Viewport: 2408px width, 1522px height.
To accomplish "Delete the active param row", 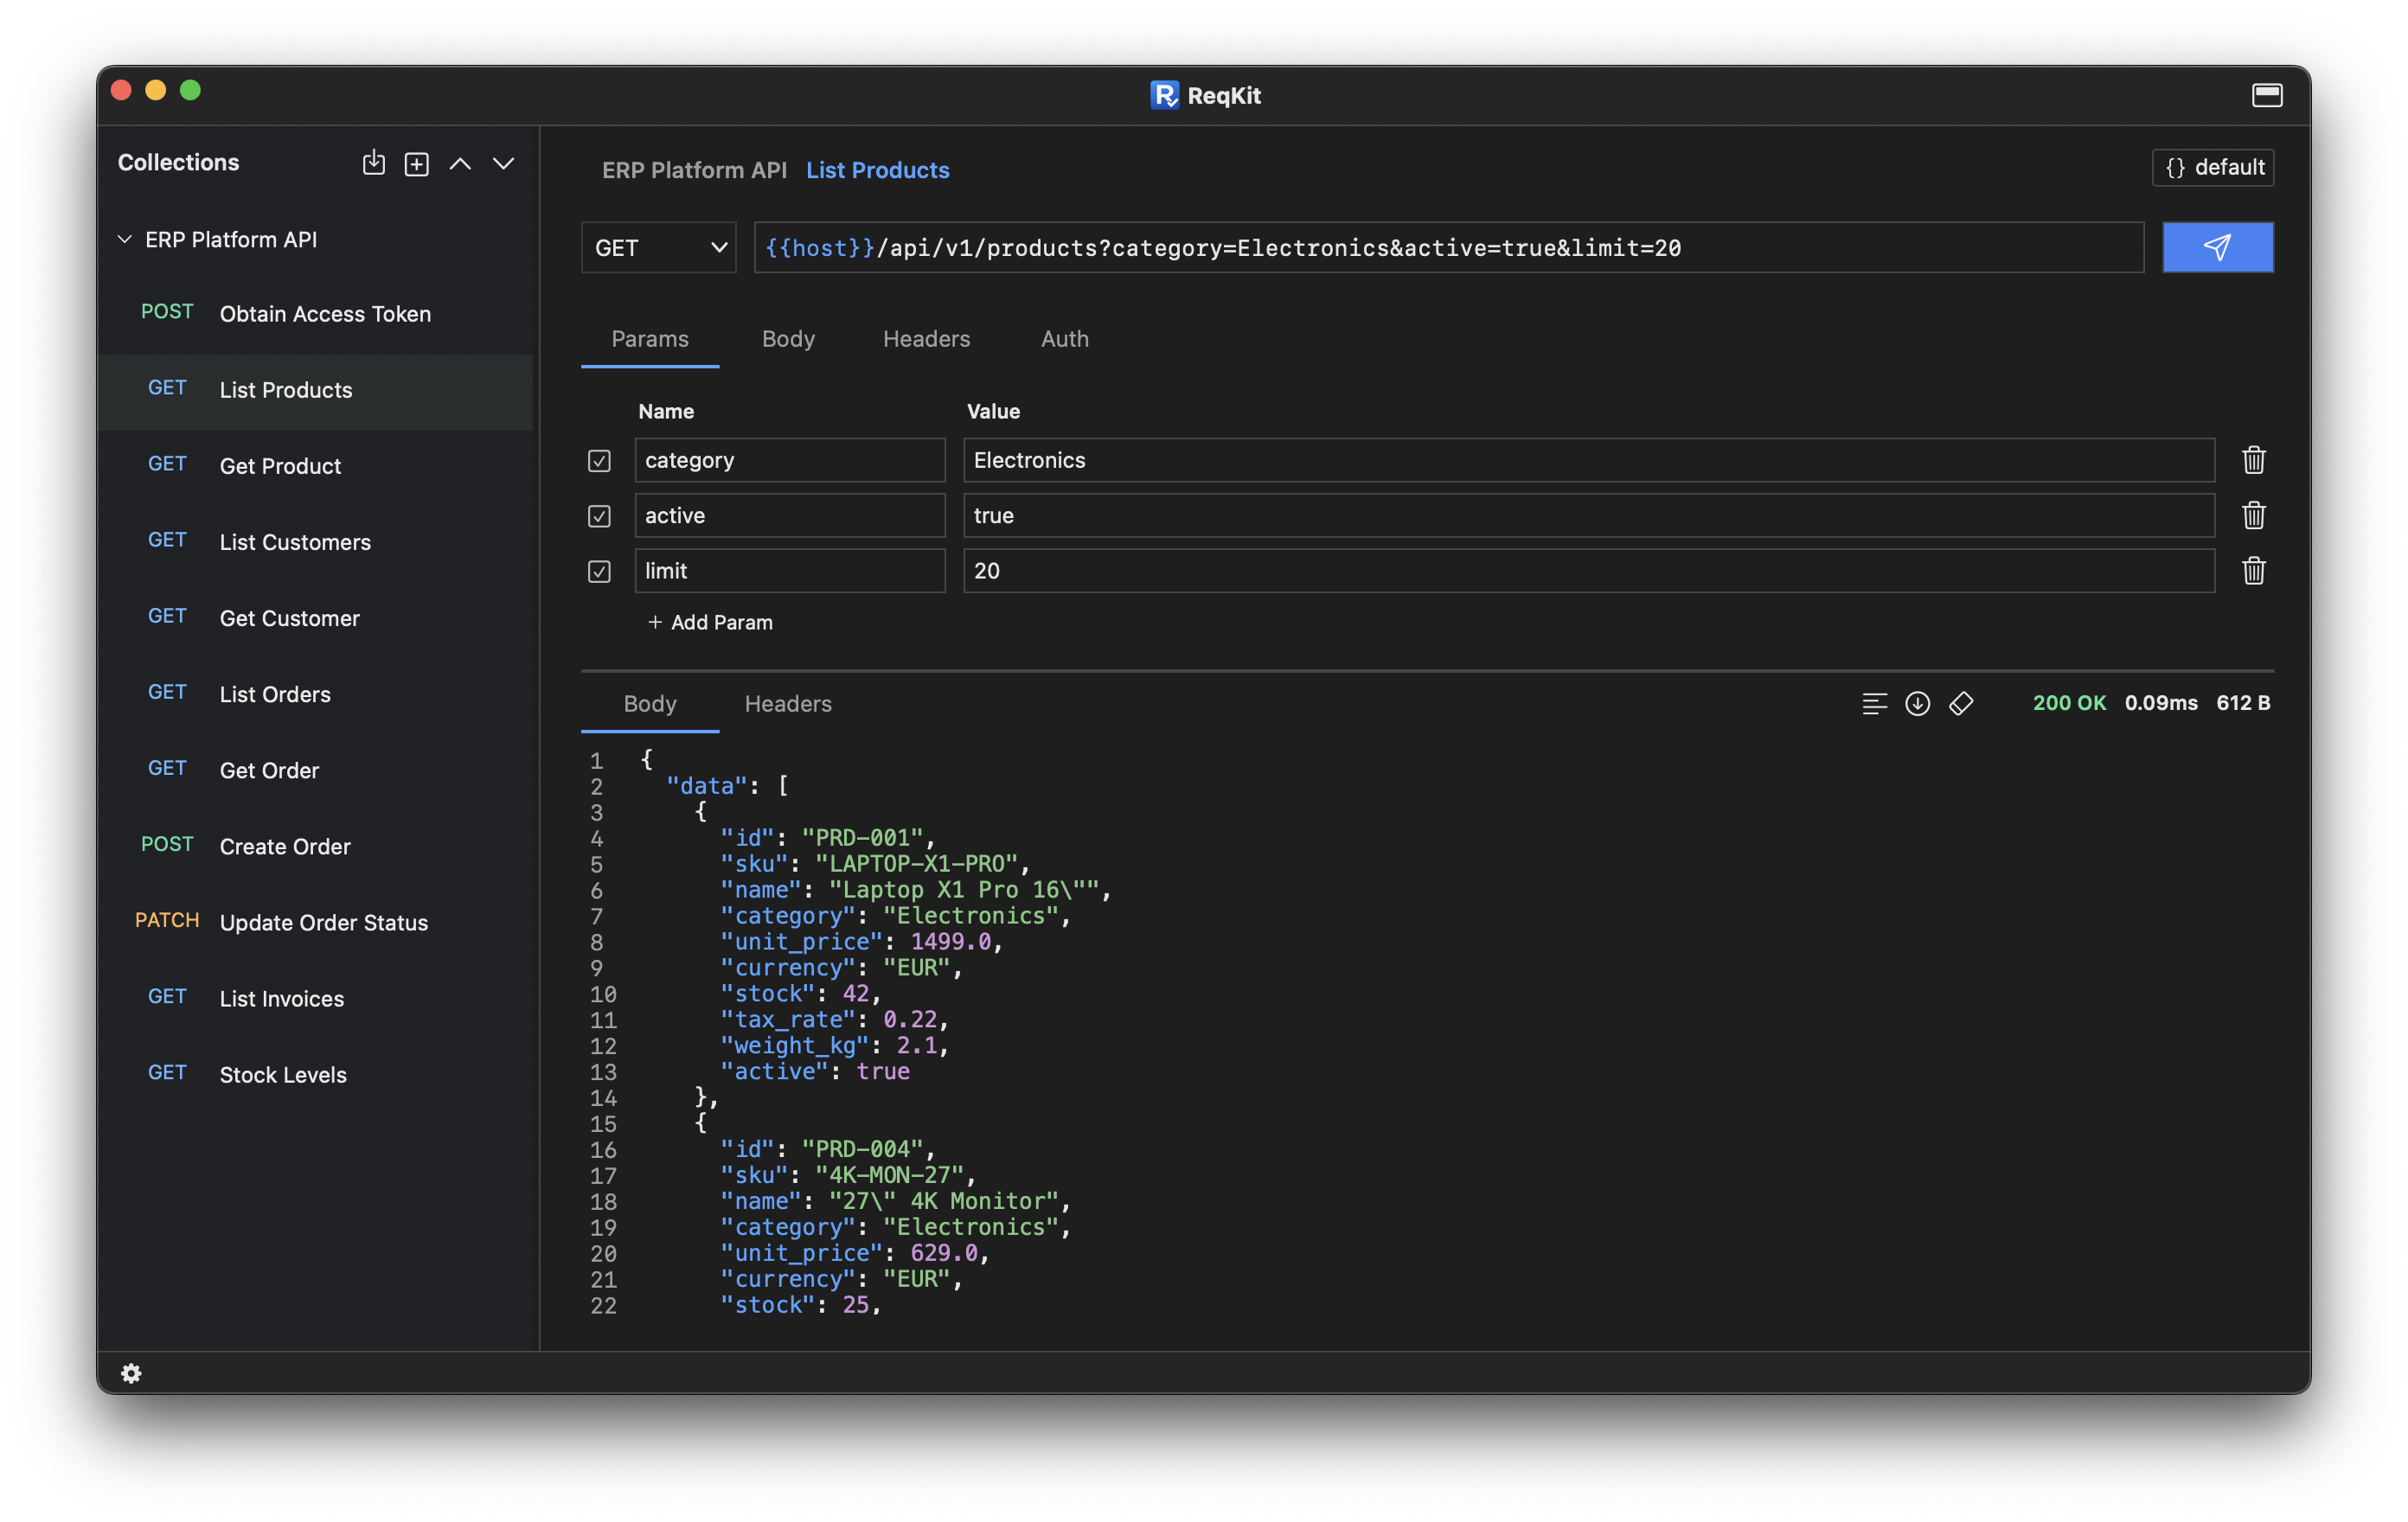I will (x=2253, y=516).
